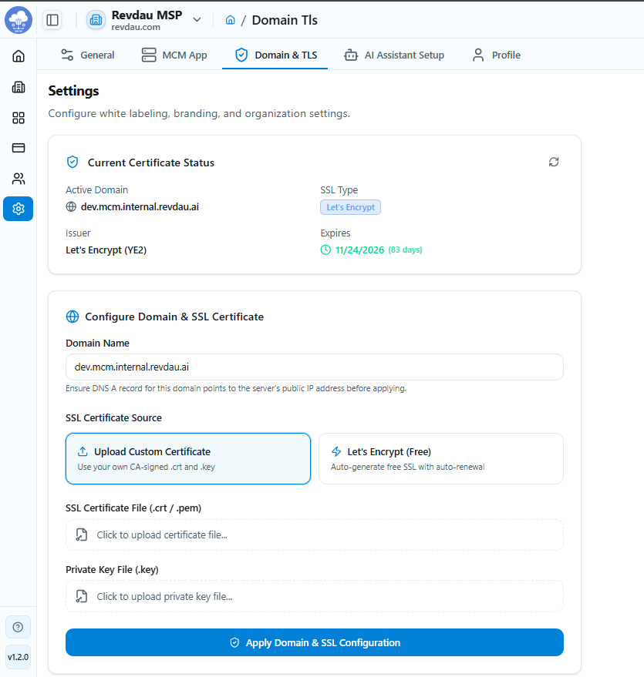This screenshot has height=677, width=644.
Task: Apply Domain & SSL Configuration
Action: coord(314,642)
